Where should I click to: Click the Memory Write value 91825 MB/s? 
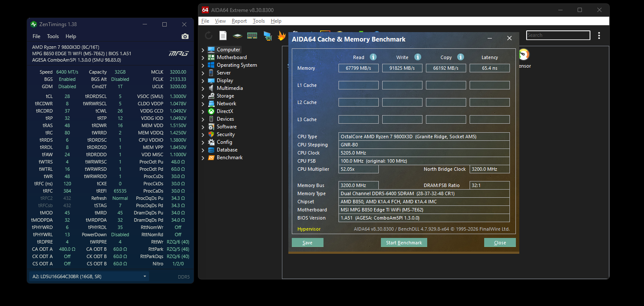tap(402, 68)
